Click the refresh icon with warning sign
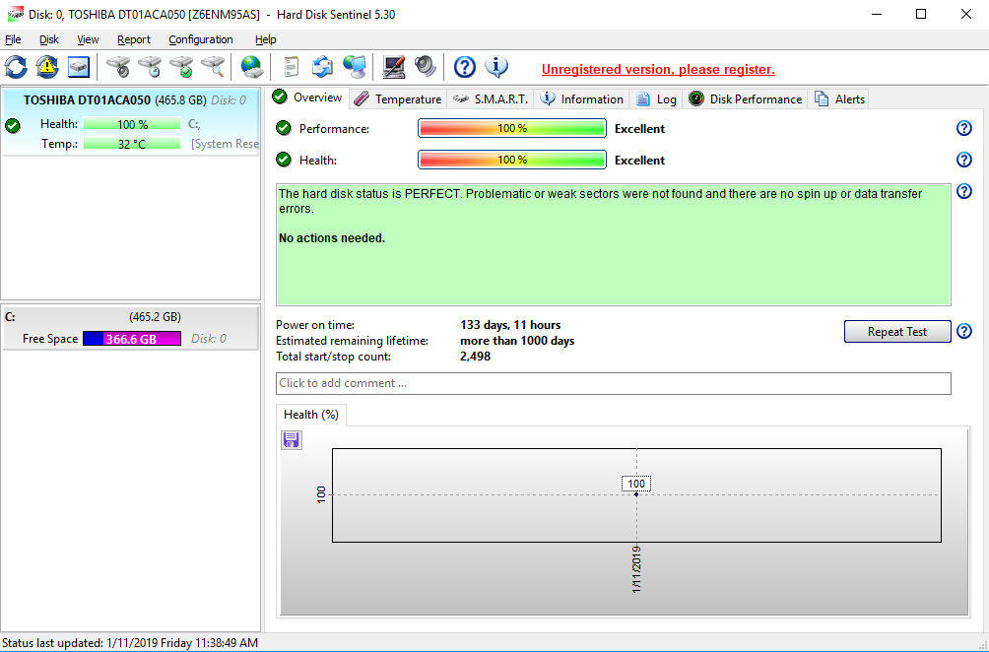The height and width of the screenshot is (652, 989). click(47, 67)
